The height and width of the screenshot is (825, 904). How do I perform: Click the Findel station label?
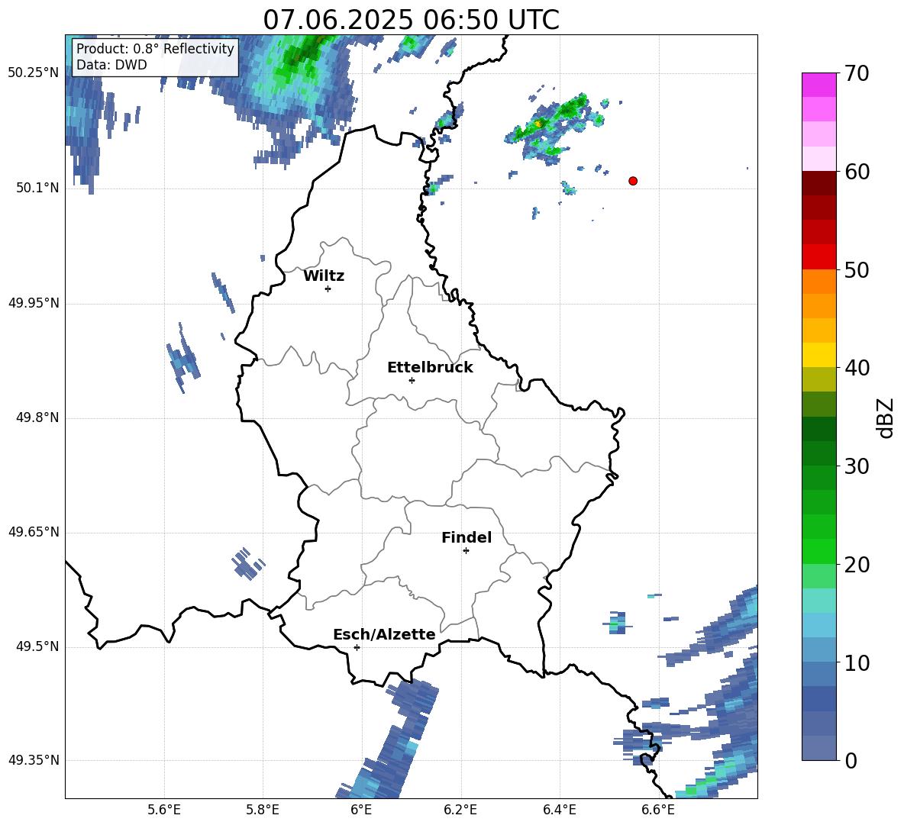click(x=467, y=537)
